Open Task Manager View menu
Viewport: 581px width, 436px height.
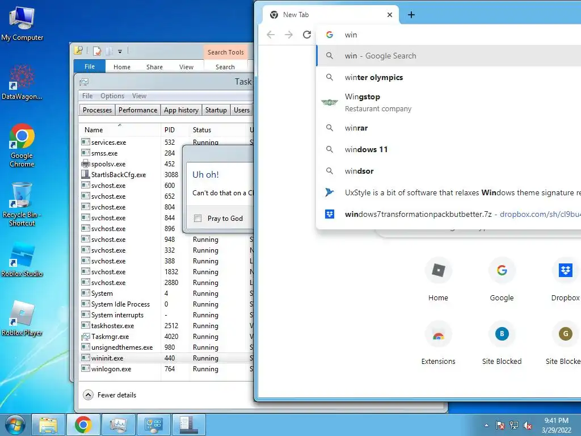point(140,95)
